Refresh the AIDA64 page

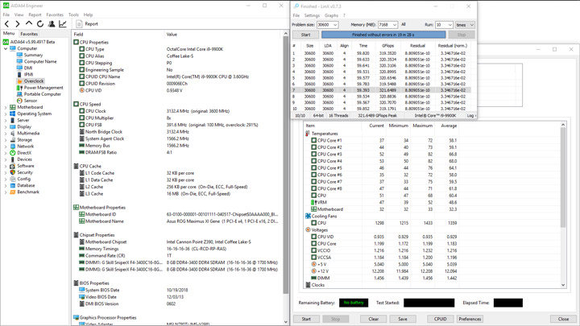[40, 23]
